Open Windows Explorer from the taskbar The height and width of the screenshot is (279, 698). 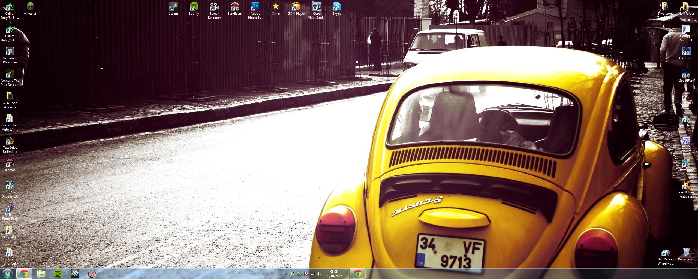tap(41, 274)
